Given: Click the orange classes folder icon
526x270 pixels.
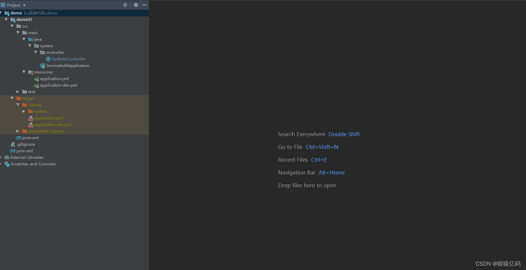Looking at the screenshot, I should tap(25, 105).
